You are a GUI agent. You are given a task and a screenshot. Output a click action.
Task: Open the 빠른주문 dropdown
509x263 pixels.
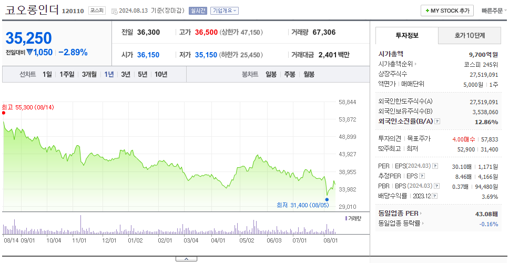pyautogui.click(x=494, y=11)
